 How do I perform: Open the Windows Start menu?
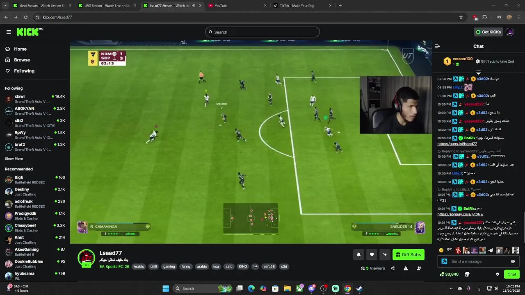pyautogui.click(x=166, y=288)
